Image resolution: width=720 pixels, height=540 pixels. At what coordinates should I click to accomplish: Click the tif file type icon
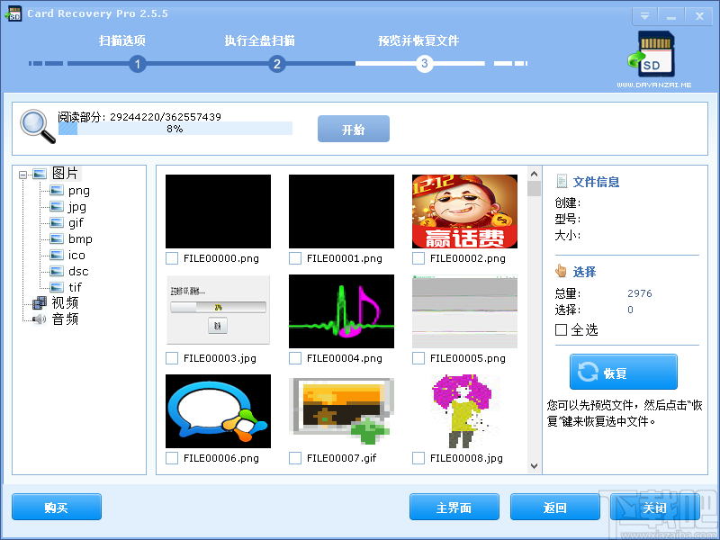click(x=57, y=287)
